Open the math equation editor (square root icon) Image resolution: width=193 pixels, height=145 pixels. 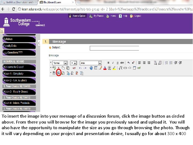coord(121,68)
